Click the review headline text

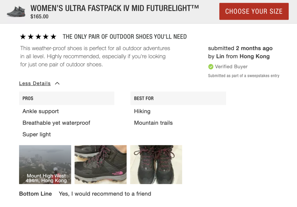coord(125,37)
